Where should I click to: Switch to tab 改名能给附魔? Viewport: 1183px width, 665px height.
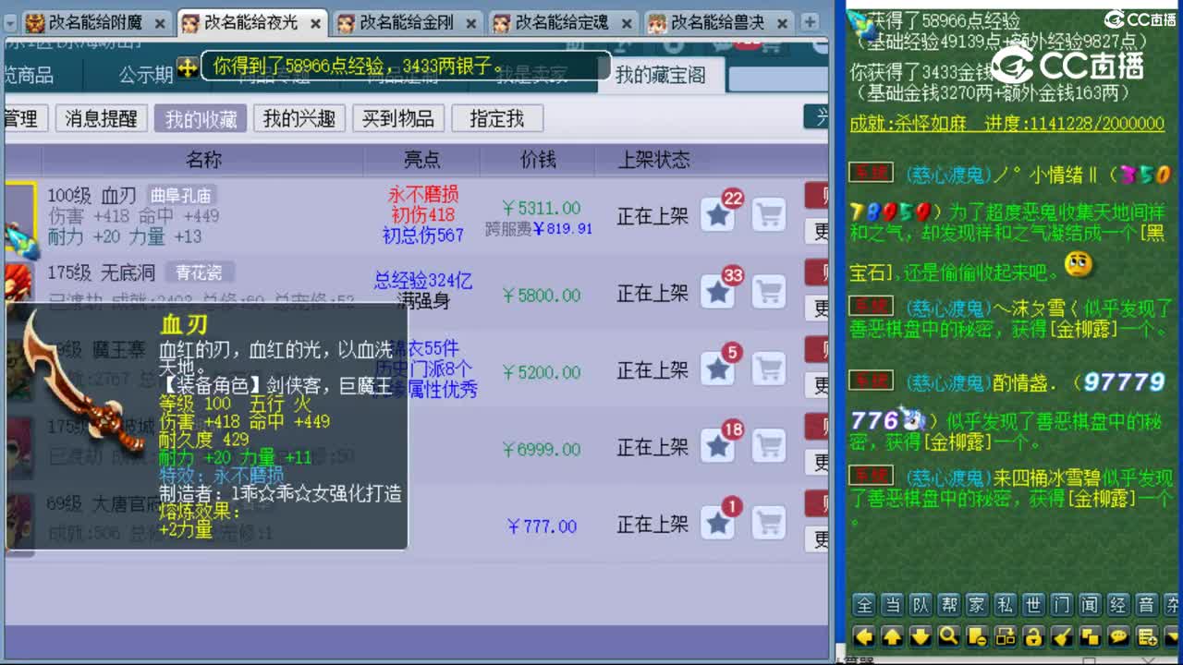95,22
